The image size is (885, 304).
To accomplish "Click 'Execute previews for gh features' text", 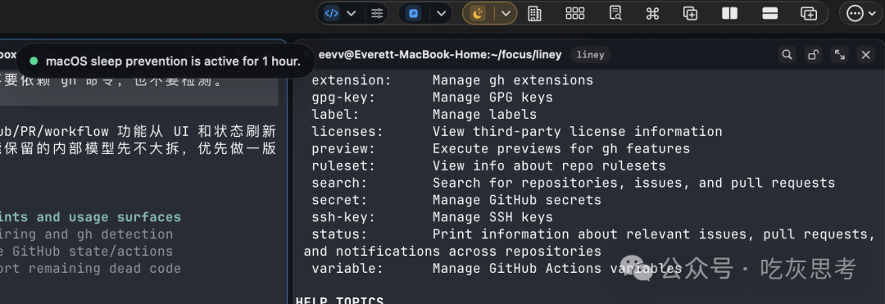I will pos(561,149).
